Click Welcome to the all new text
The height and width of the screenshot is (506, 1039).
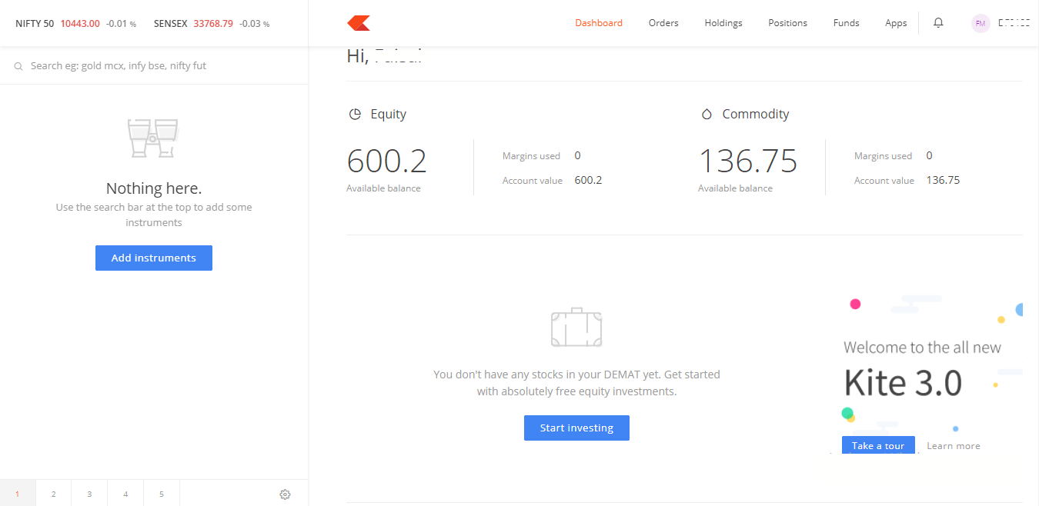coord(922,348)
